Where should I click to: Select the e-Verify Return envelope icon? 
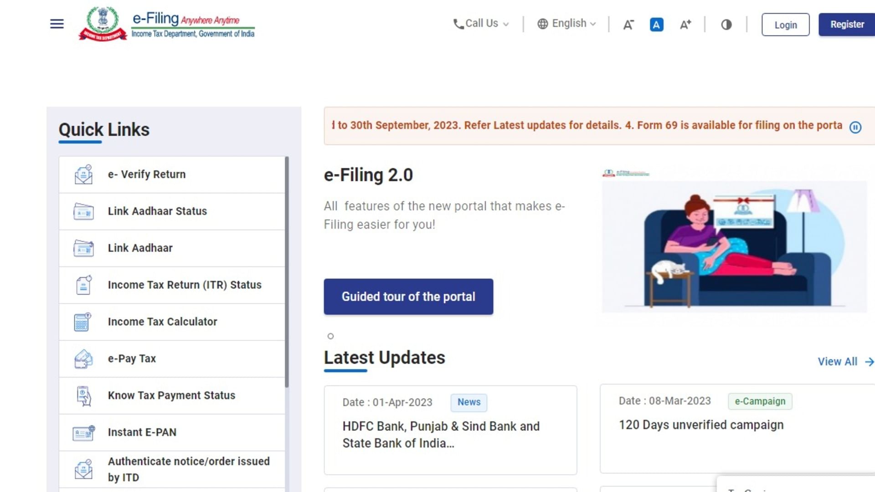click(x=83, y=174)
